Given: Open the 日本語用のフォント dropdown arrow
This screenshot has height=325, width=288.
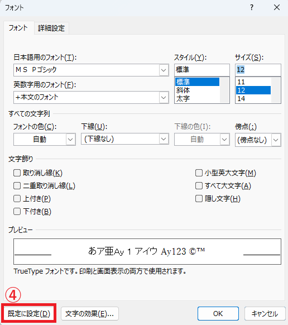Looking at the screenshot, I should pos(164,70).
